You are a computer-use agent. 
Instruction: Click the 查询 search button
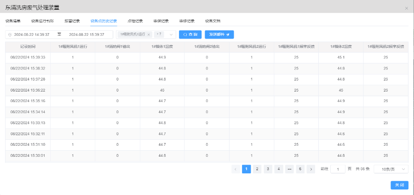tap(190, 34)
